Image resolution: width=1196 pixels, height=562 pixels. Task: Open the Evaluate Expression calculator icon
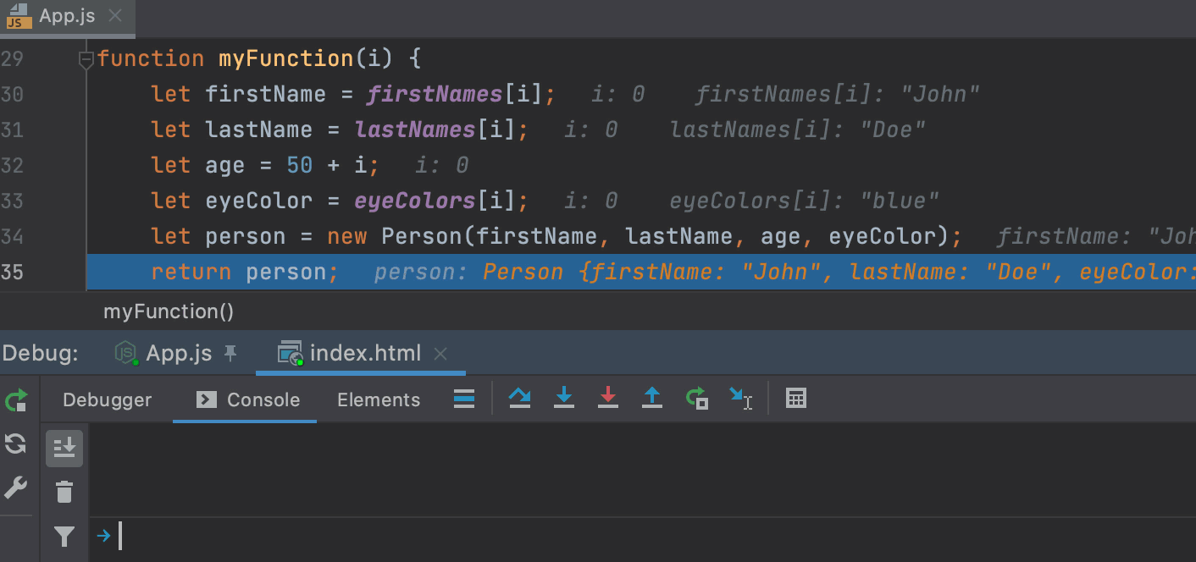(795, 398)
